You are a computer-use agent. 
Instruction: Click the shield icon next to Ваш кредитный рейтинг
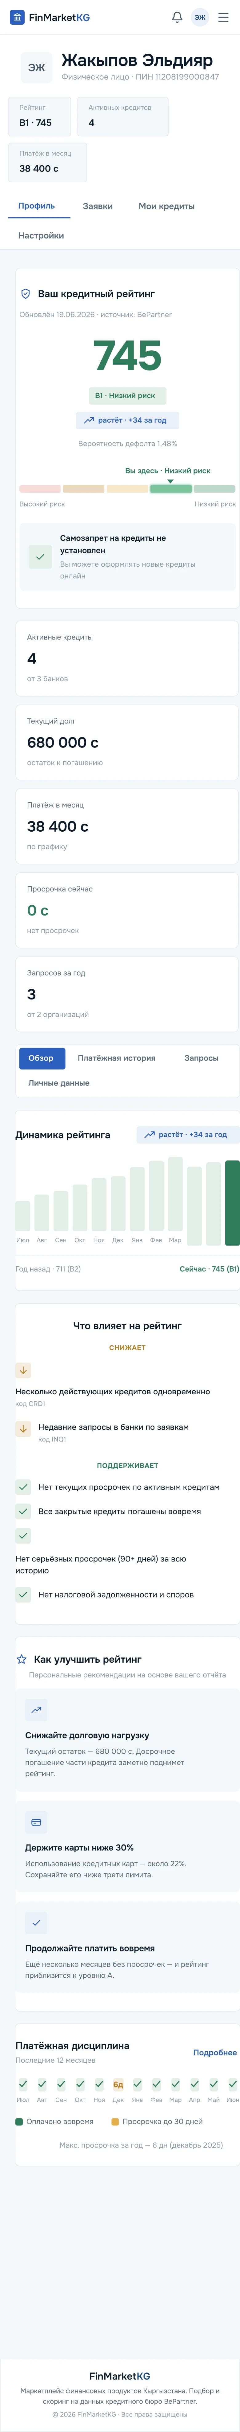pyautogui.click(x=26, y=294)
